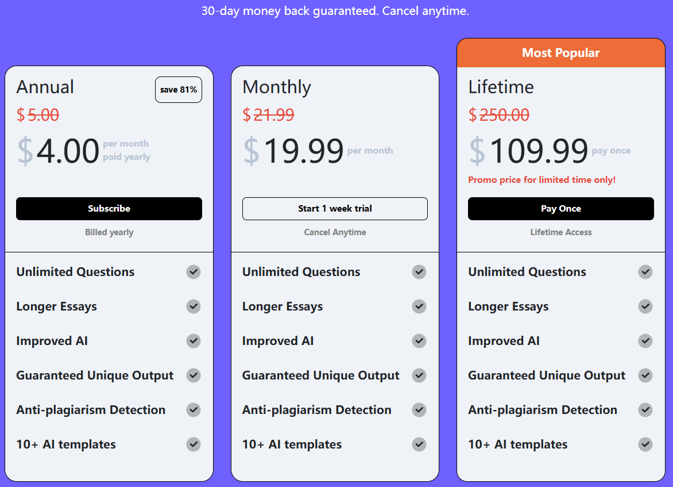673x487 pixels.
Task: Click Lifetime Longer Essays checkmark icon
Action: [645, 306]
